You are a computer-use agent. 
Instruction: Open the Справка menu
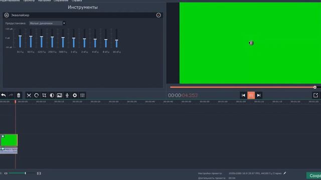[77, 1]
